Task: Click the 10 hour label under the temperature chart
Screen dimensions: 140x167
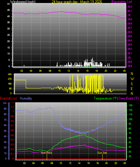Action: (61, 163)
